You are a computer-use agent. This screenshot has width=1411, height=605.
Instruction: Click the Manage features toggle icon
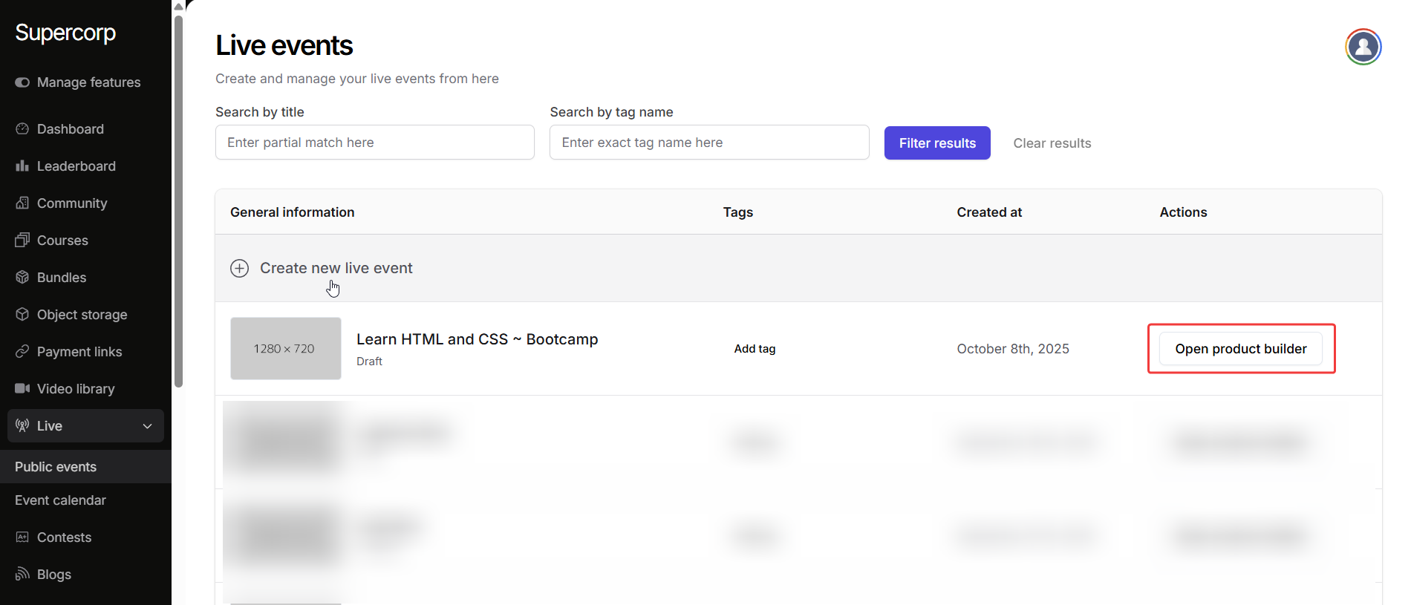click(22, 82)
